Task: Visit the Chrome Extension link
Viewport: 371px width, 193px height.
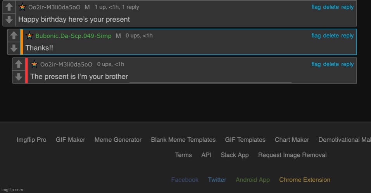Action: (304, 179)
